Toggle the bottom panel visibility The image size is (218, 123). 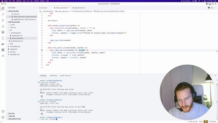click(210, 4)
